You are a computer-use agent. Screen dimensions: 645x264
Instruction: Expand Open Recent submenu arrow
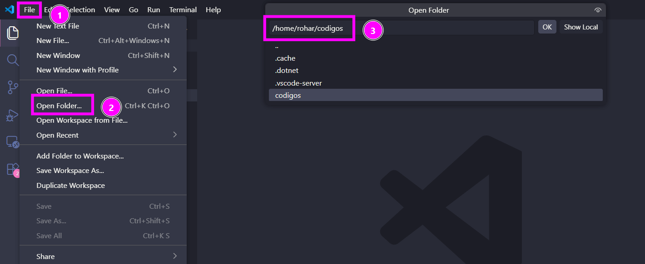point(175,135)
